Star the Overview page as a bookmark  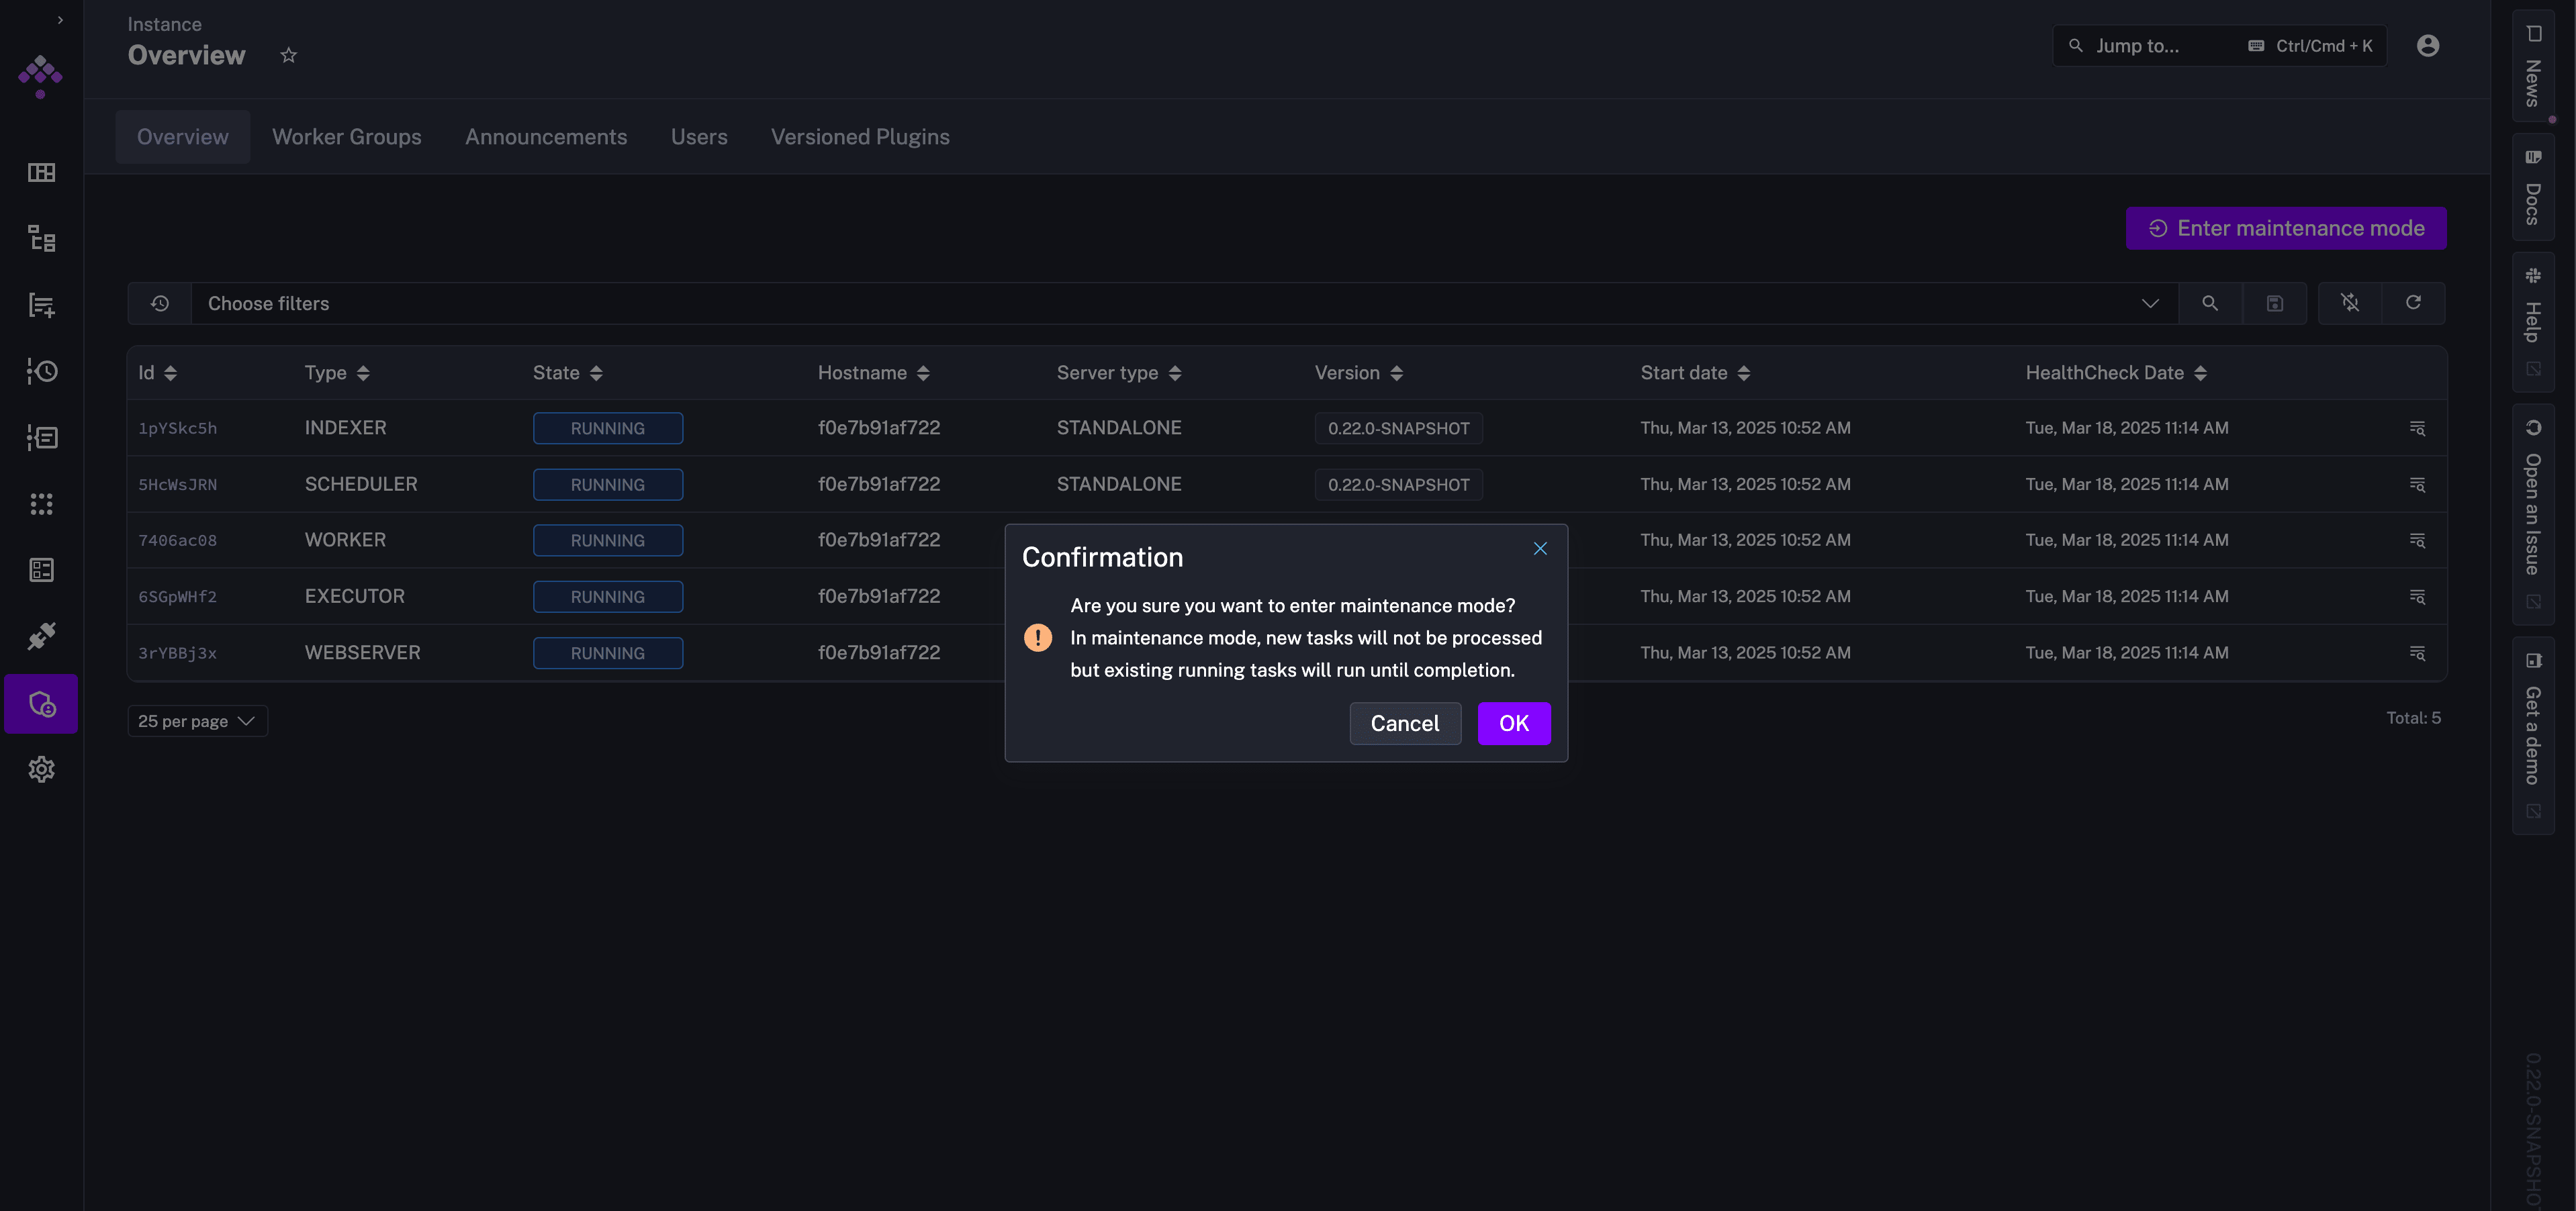[288, 55]
